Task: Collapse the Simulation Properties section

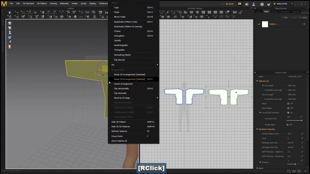Action: point(257,129)
